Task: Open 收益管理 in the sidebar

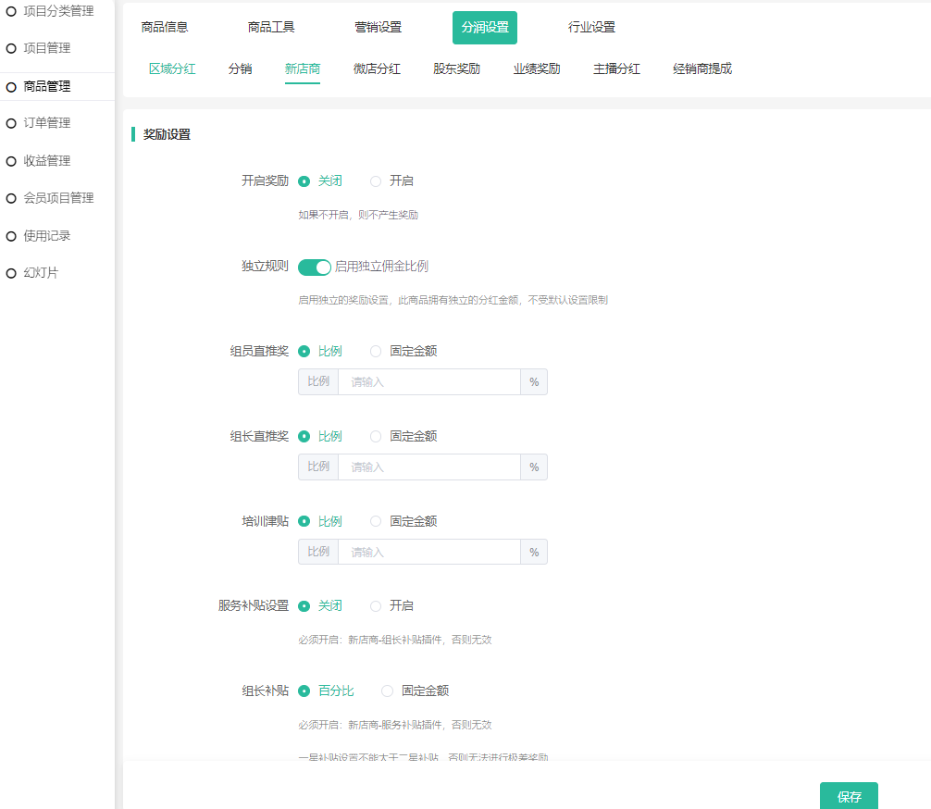Action: tap(46, 161)
